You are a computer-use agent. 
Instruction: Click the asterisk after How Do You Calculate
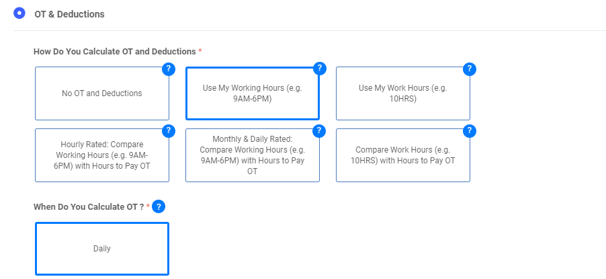pos(200,51)
